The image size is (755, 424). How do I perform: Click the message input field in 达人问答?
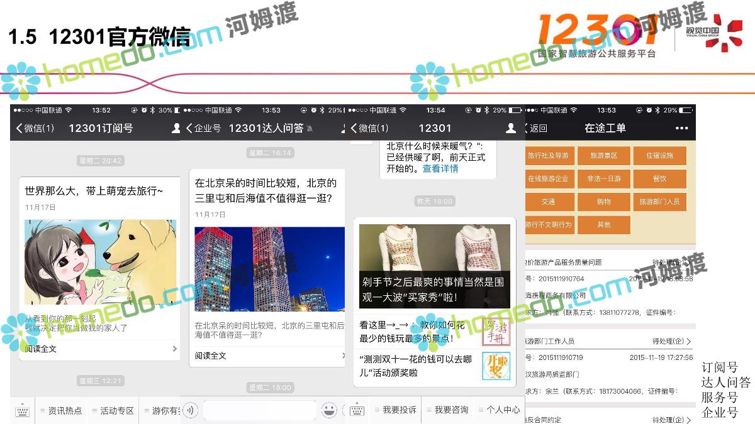[259, 411]
